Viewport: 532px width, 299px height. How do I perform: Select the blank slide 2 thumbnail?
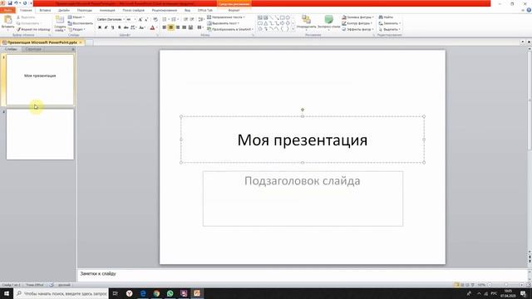(40, 135)
